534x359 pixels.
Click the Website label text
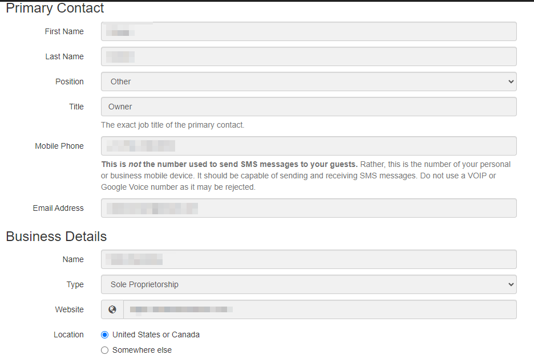69,309
